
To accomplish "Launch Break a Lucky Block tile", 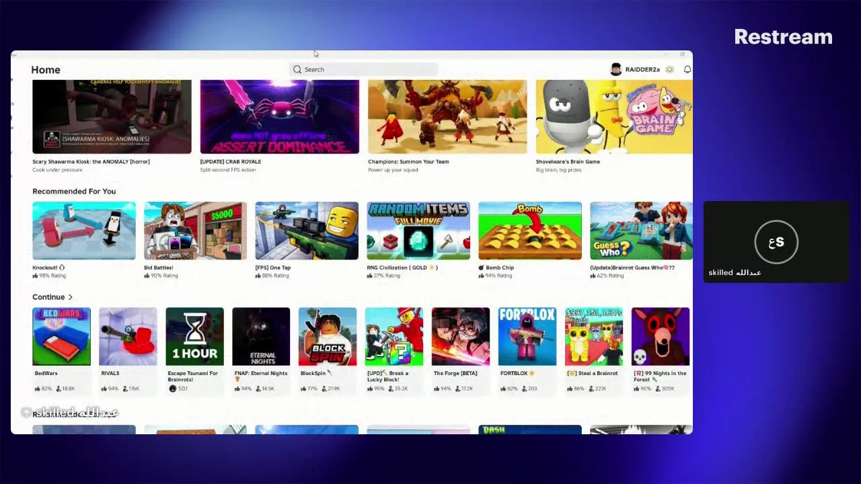I will (x=394, y=337).
